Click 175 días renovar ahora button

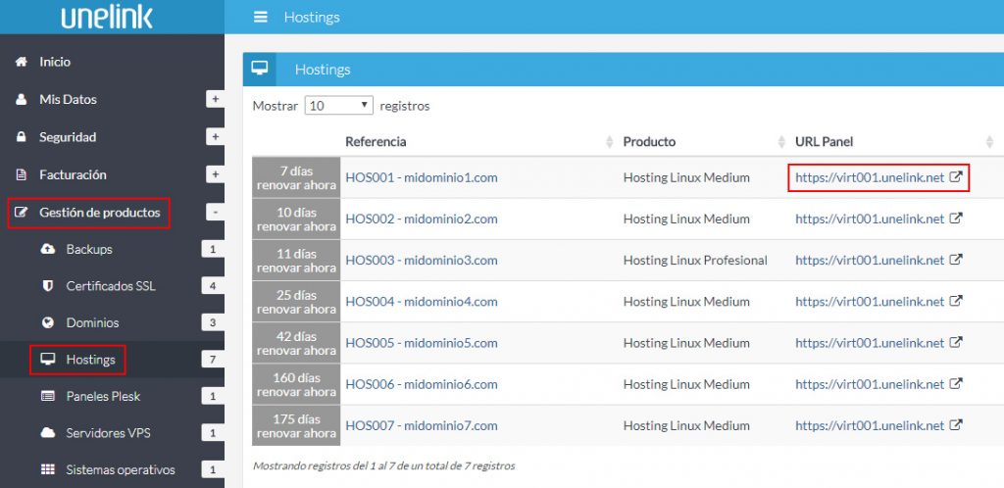point(296,425)
